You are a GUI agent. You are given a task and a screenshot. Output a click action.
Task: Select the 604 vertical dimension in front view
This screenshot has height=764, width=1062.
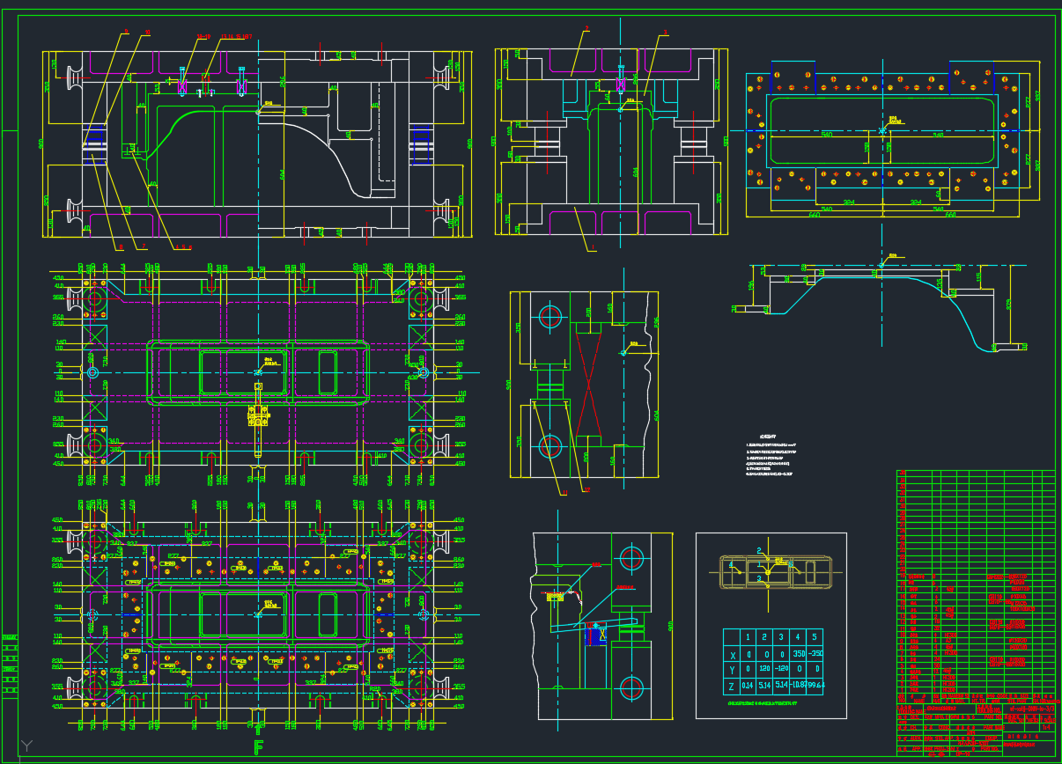[283, 174]
